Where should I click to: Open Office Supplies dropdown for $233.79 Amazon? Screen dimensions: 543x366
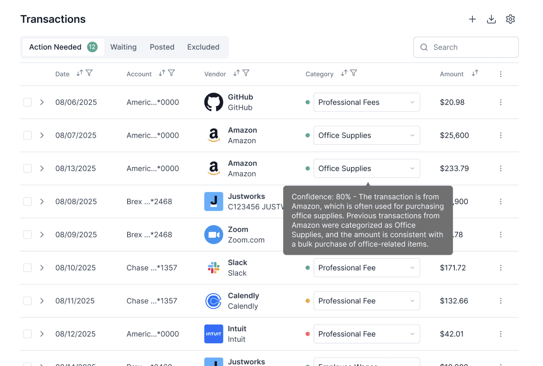click(x=367, y=169)
